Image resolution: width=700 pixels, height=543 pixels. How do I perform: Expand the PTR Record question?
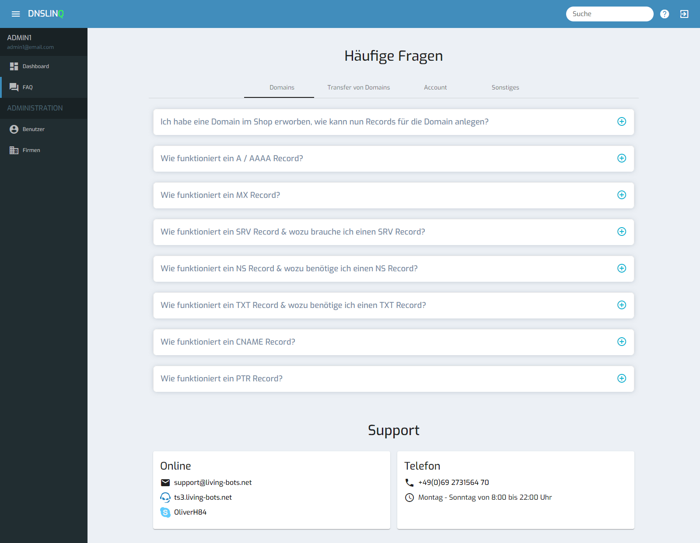click(394, 379)
